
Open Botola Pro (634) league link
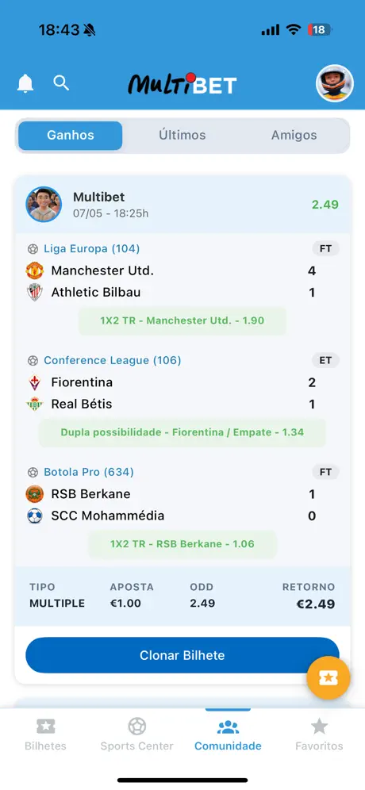tap(89, 472)
